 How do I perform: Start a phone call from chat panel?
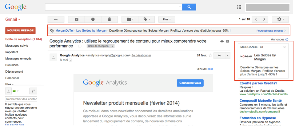click(x=33, y=91)
